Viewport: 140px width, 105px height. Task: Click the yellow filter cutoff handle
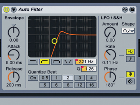(x=54, y=41)
